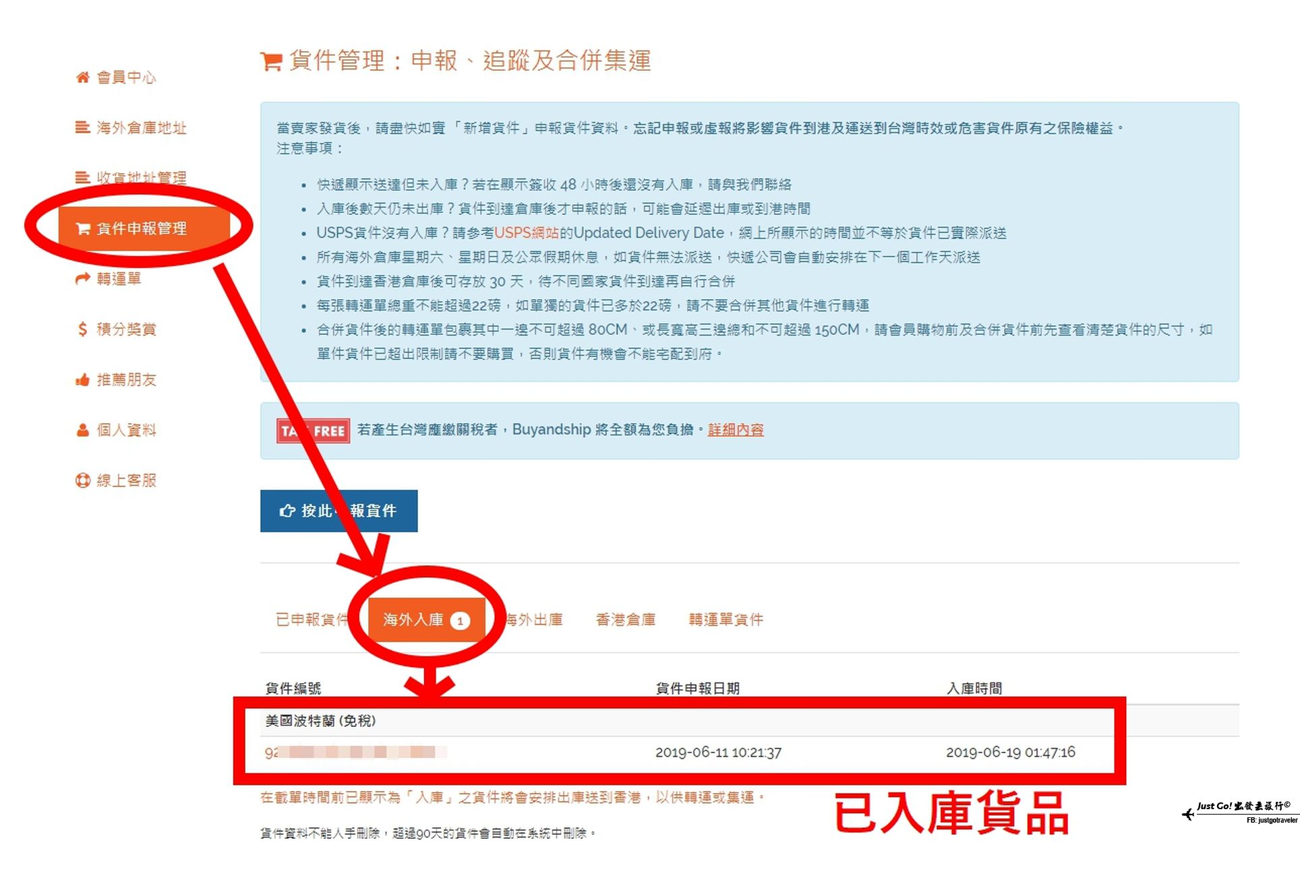Switch to the 已申報貨件 tab
This screenshot has width=1300, height=888.
312,619
